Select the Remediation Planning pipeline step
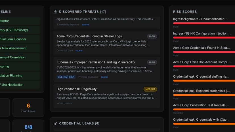The image size is (235, 132). [x=20, y=76]
